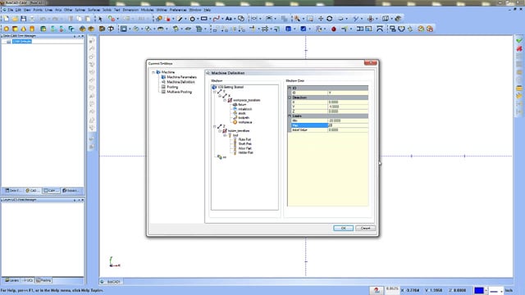Click the blue color swatch in status bar

[479, 290]
